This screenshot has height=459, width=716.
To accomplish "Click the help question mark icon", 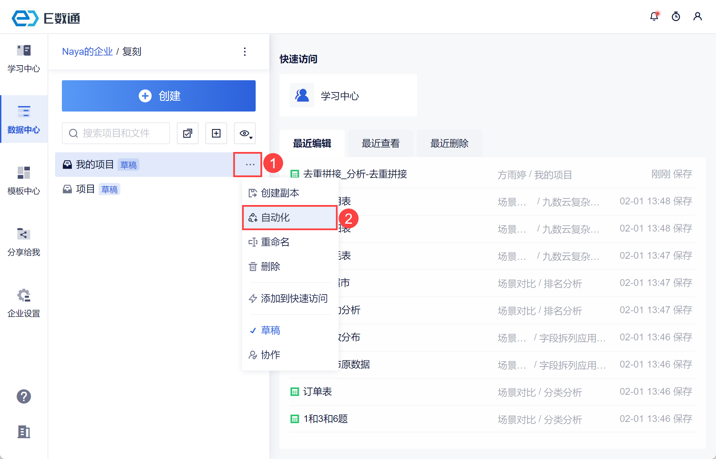I will (24, 396).
